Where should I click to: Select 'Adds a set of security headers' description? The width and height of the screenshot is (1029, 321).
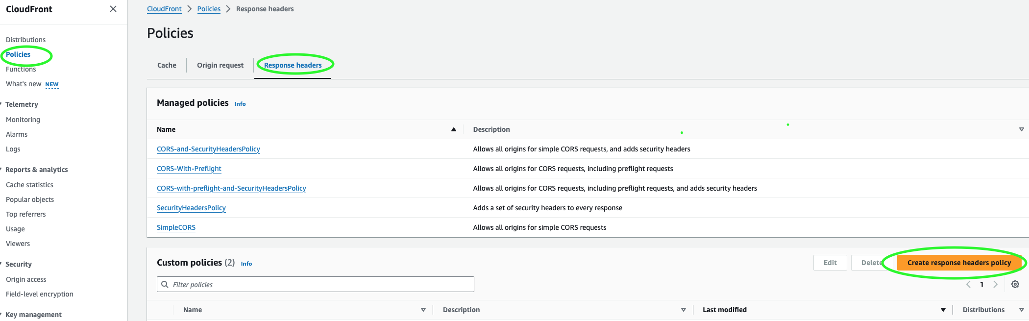(x=547, y=208)
